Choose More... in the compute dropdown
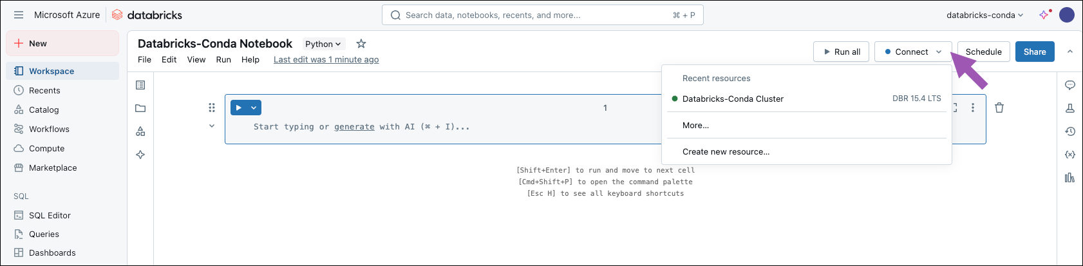The height and width of the screenshot is (266, 1083). pyautogui.click(x=806, y=125)
